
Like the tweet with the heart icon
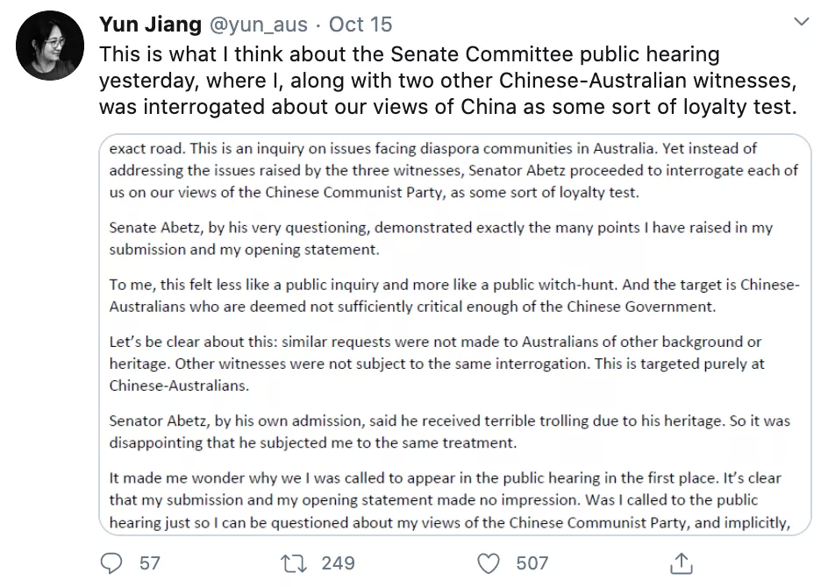(489, 563)
